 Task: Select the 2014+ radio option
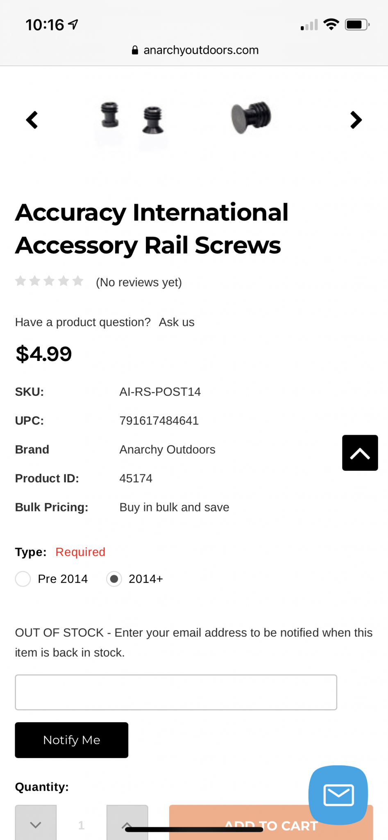point(114,579)
